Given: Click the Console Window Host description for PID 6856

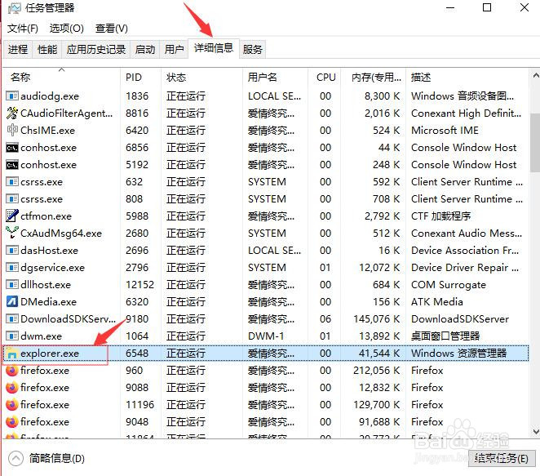Looking at the screenshot, I should tap(464, 148).
